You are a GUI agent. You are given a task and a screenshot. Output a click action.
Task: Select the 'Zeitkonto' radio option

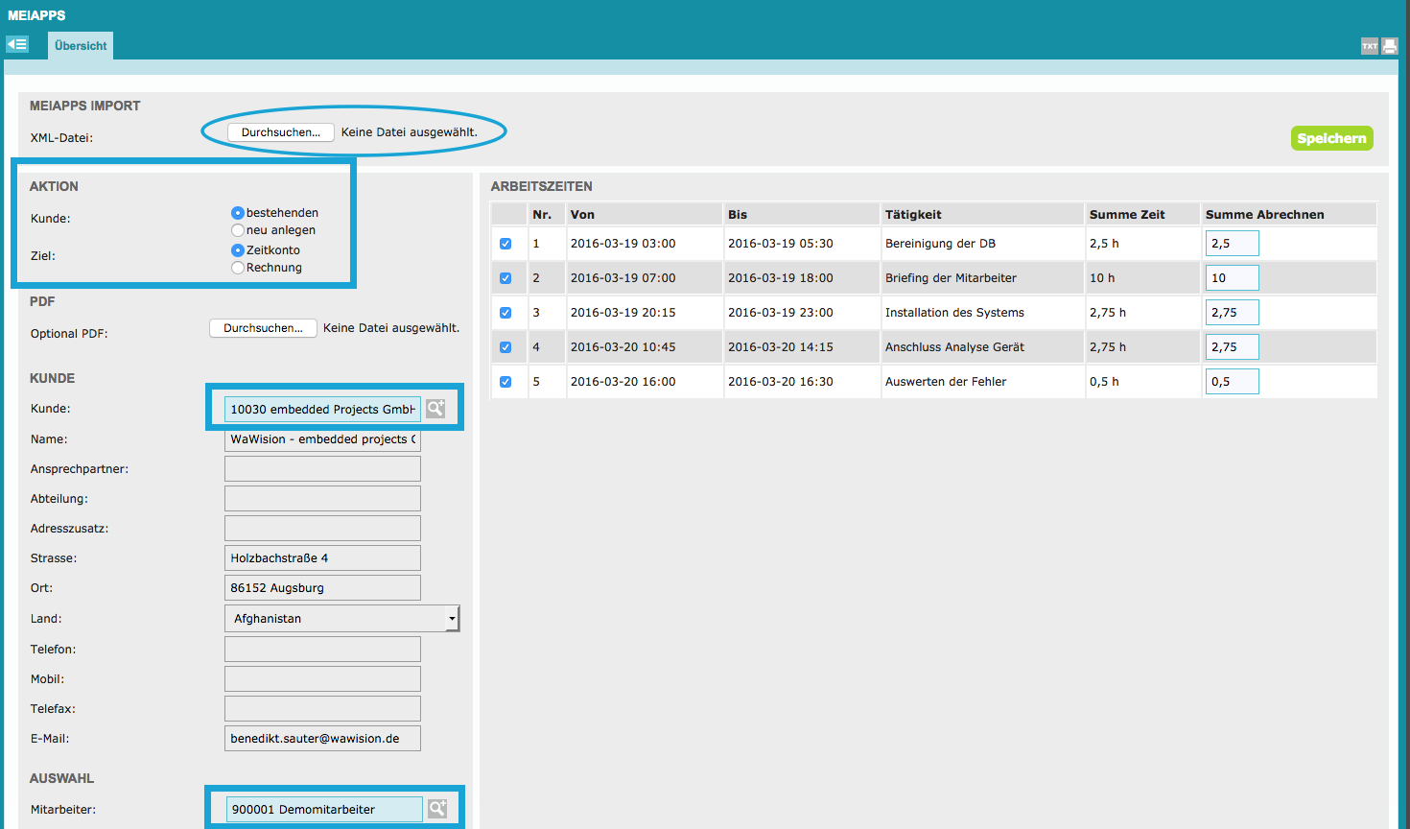238,250
